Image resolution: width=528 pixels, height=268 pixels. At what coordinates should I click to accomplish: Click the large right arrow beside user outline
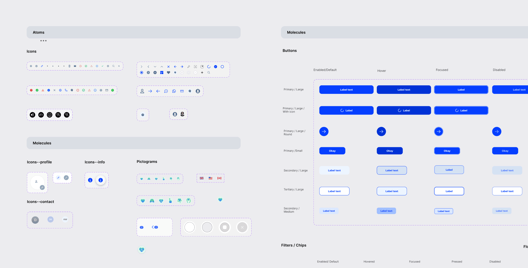tap(150, 91)
